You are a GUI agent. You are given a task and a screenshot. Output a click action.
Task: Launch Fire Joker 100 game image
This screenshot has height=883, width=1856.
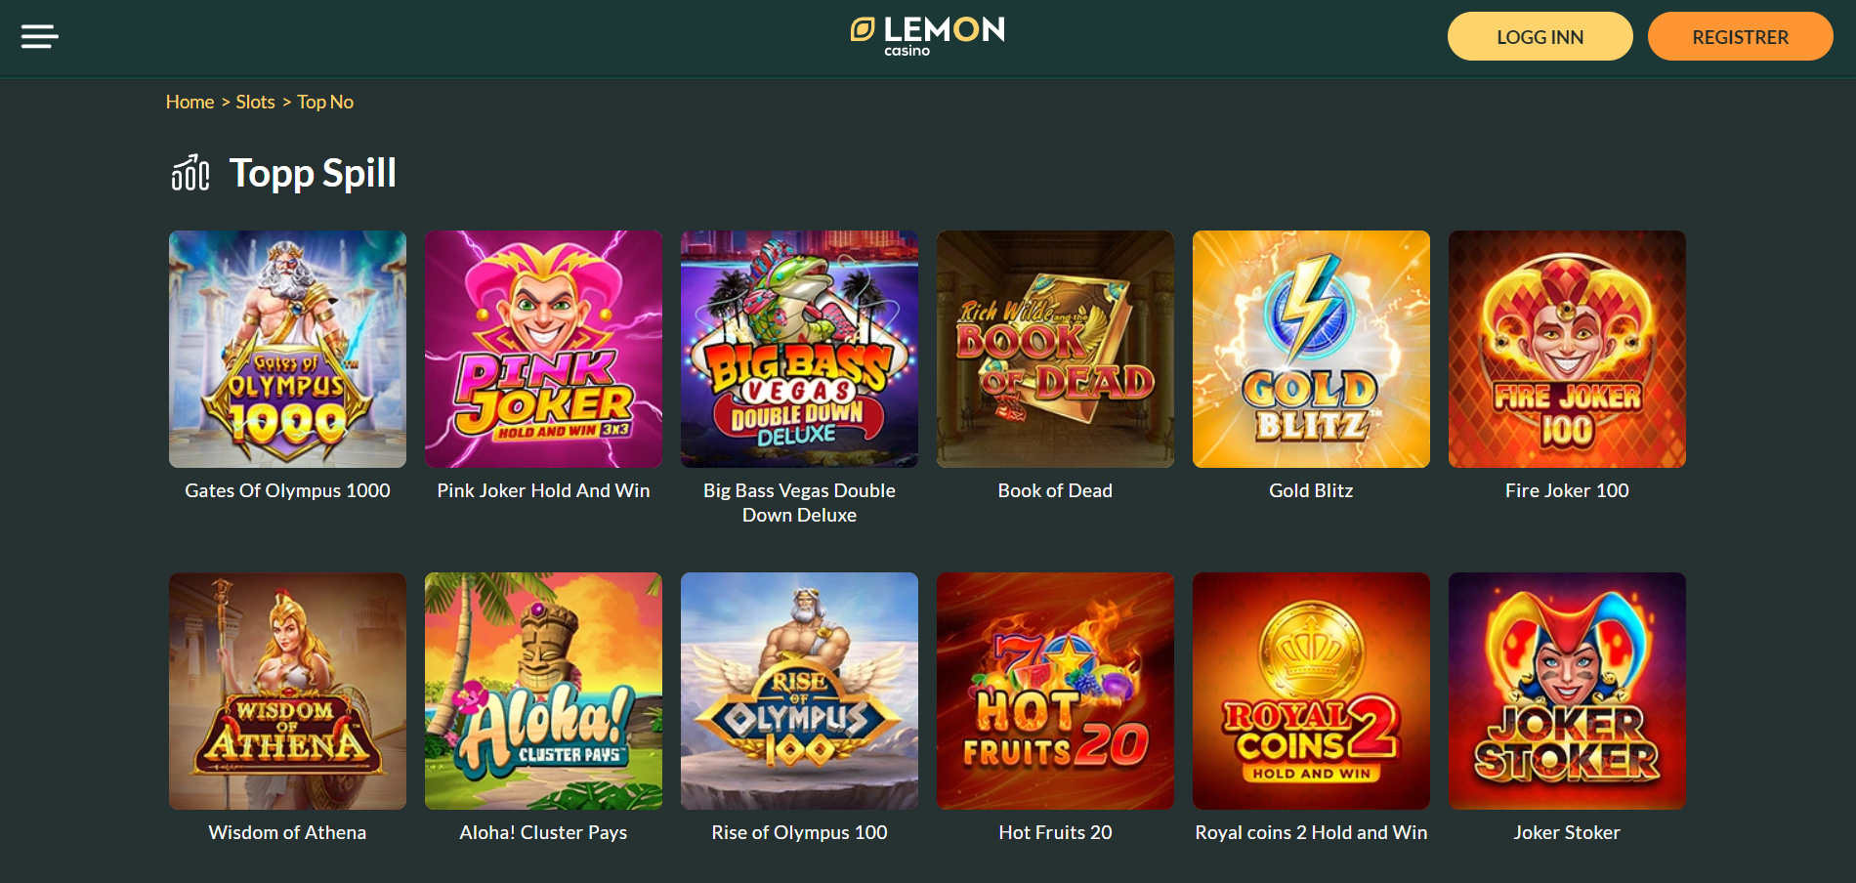pyautogui.click(x=1567, y=349)
